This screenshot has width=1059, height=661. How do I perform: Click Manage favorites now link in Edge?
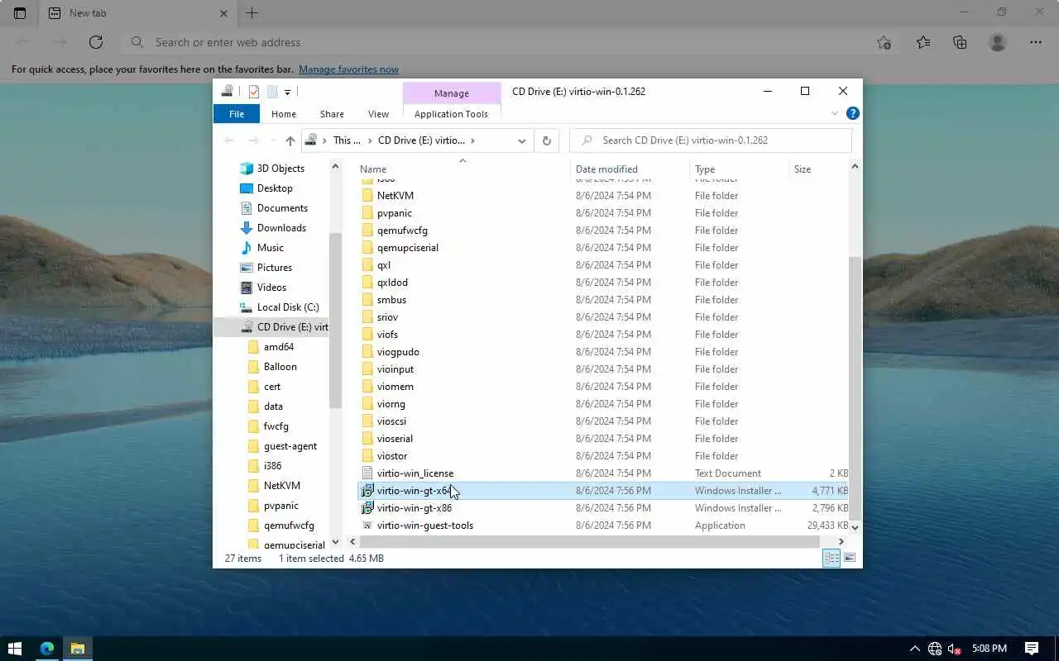click(348, 69)
